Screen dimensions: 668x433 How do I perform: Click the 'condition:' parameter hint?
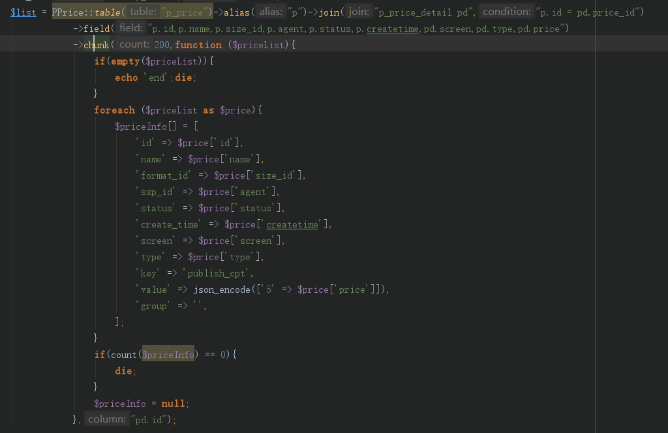point(506,12)
